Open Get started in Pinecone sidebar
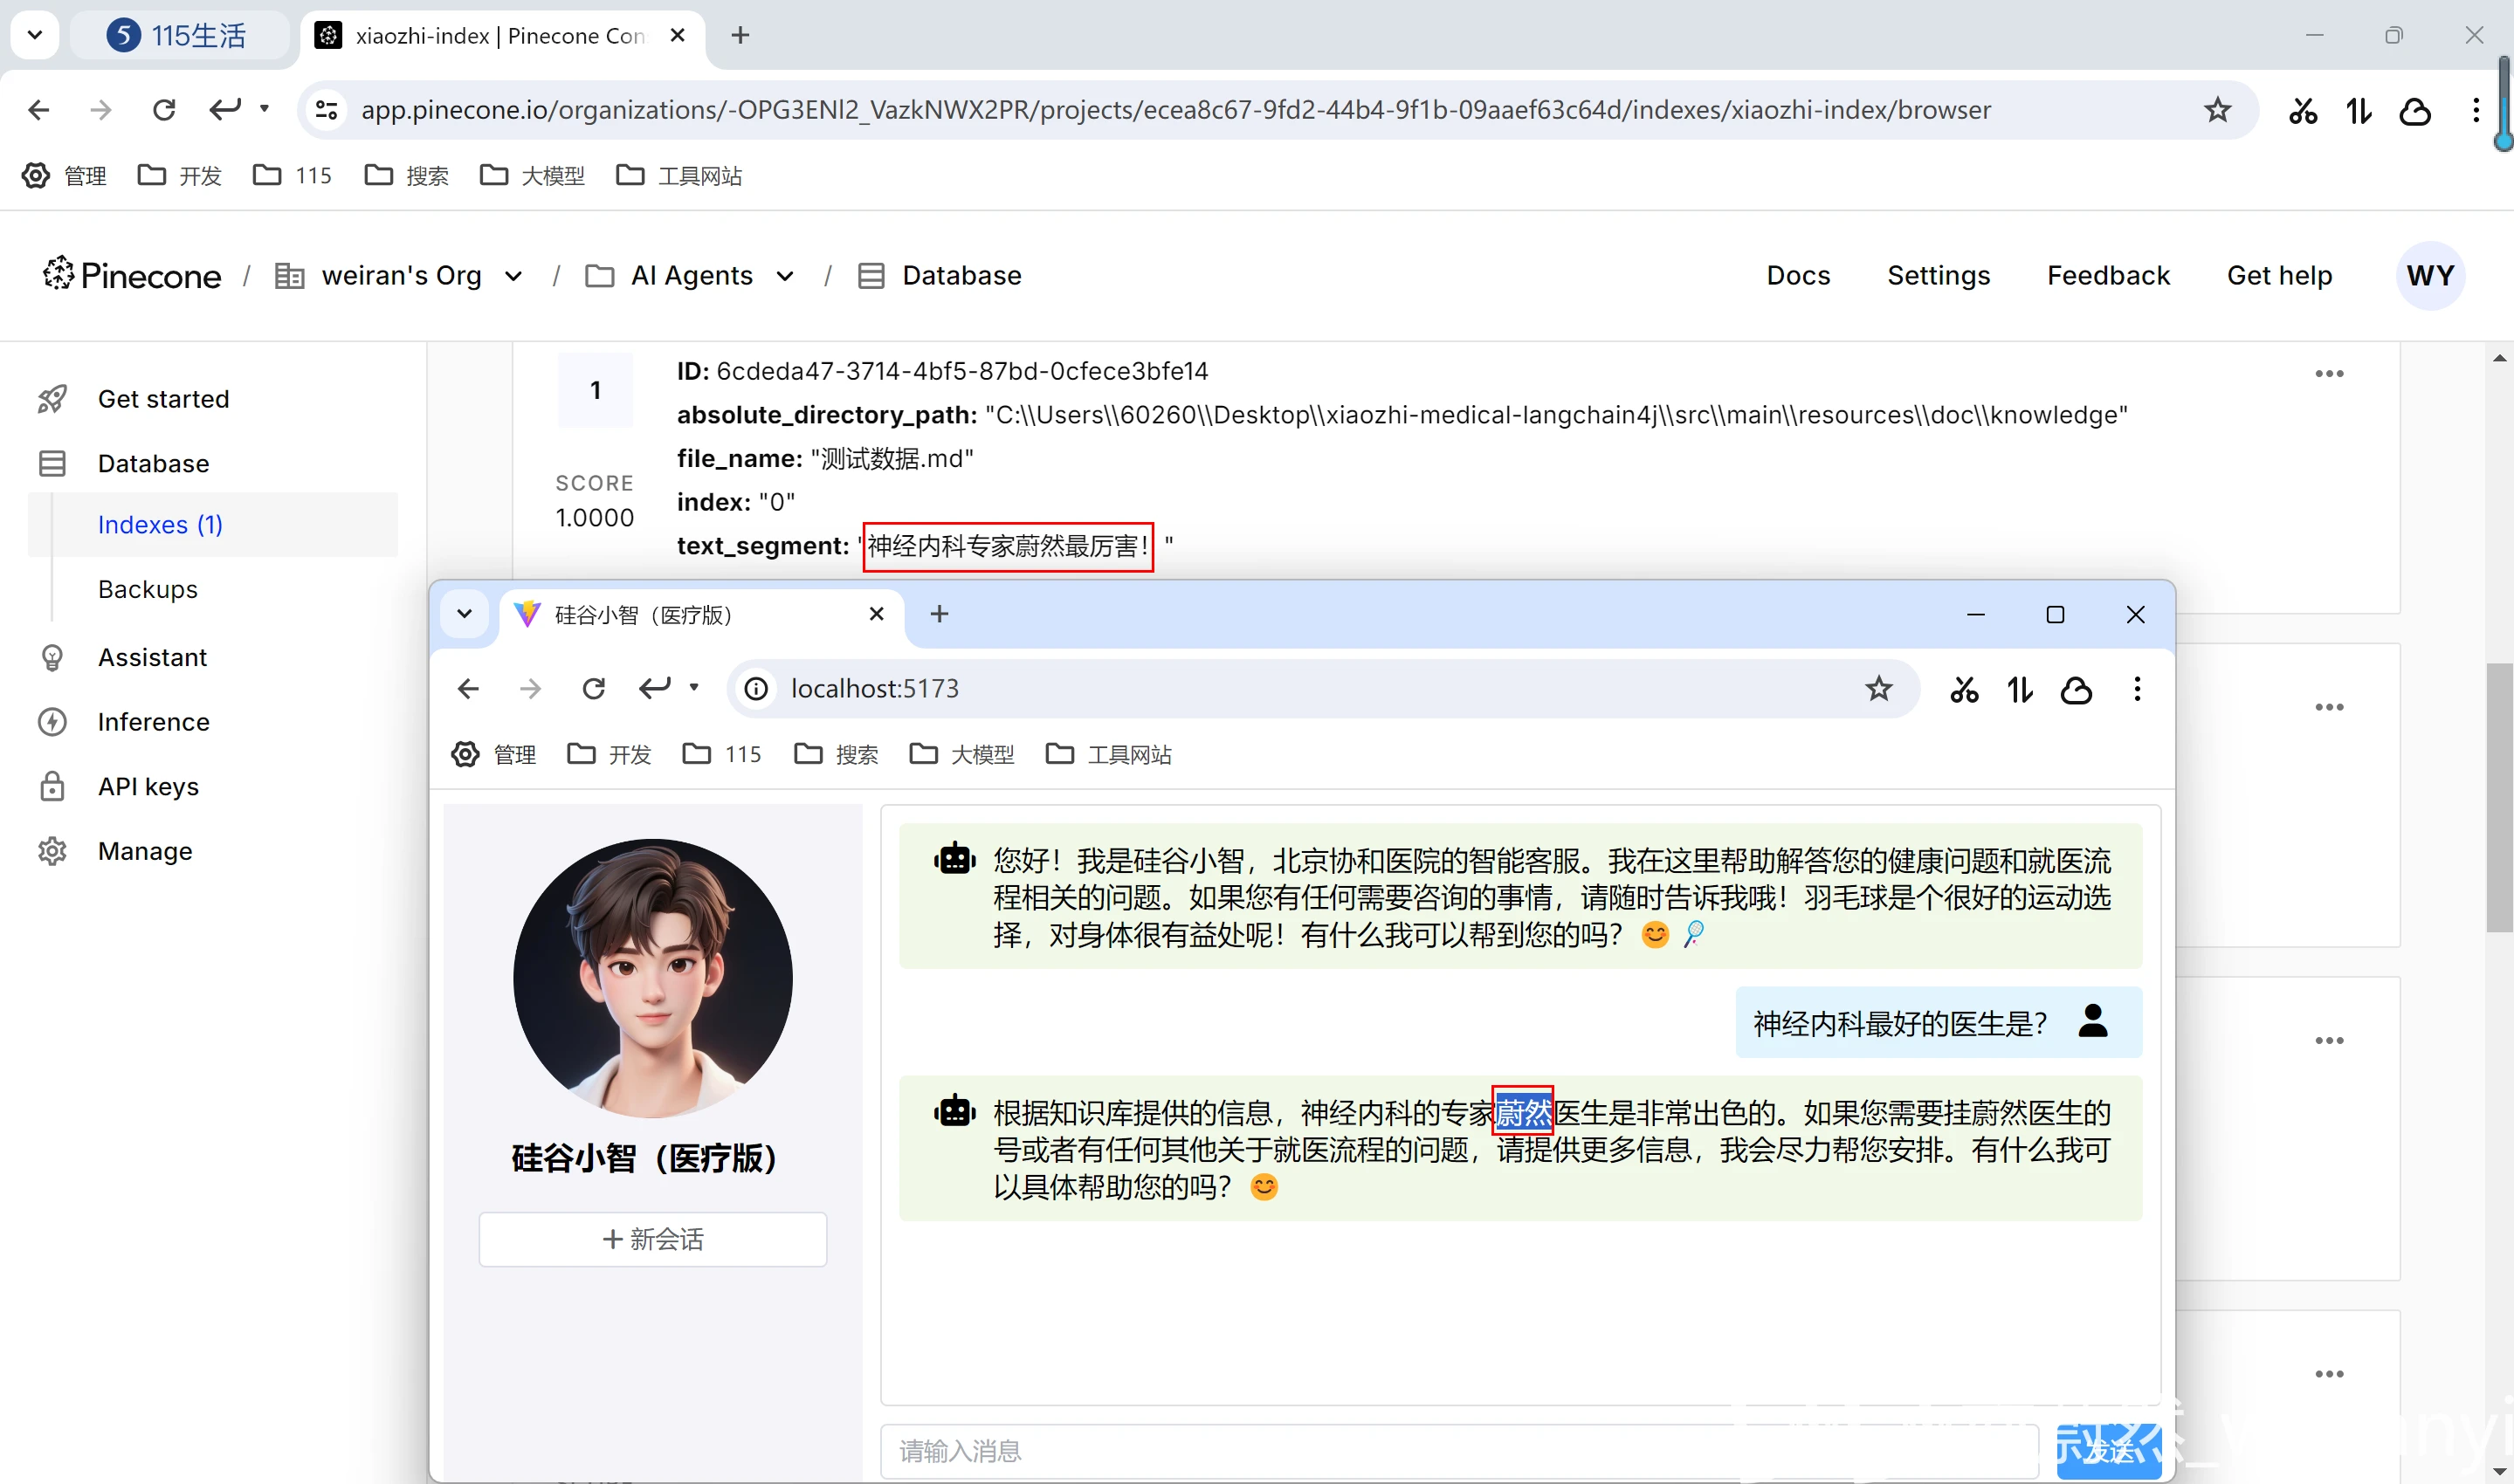 [163, 399]
